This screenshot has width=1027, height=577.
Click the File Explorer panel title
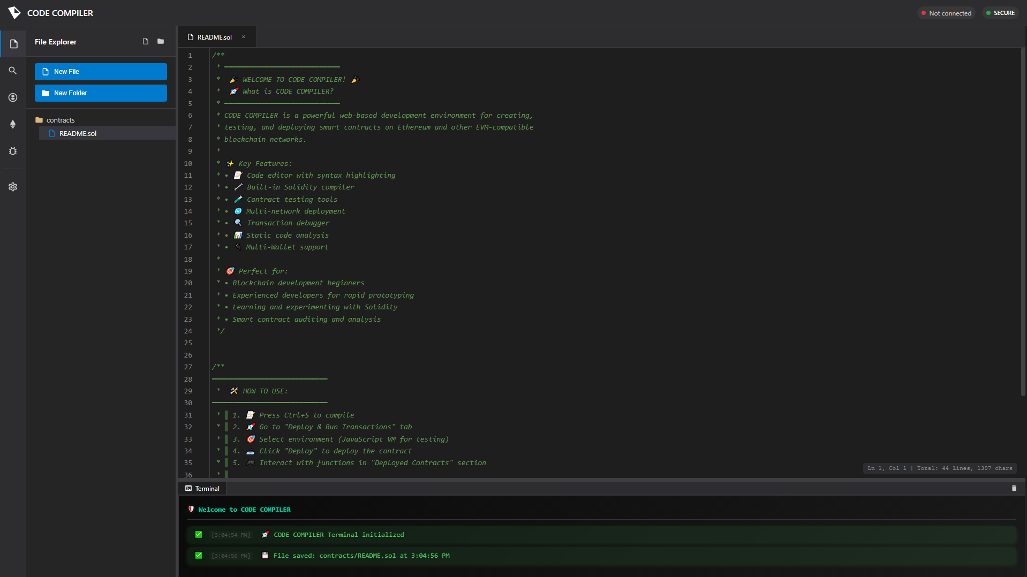coord(56,42)
